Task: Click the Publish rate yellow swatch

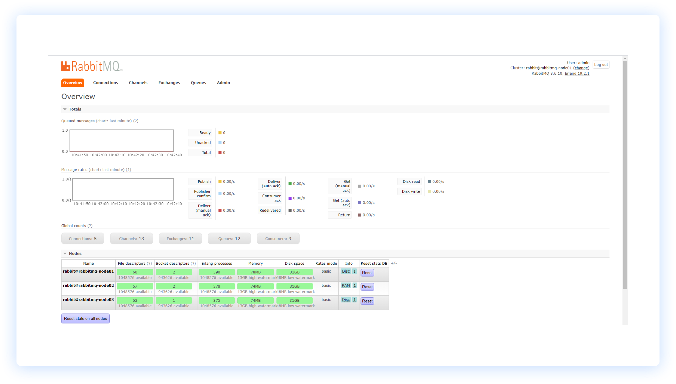Action: tap(220, 182)
